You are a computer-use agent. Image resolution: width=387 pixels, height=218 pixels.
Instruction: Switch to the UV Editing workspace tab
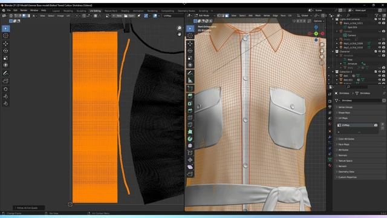click(x=96, y=11)
